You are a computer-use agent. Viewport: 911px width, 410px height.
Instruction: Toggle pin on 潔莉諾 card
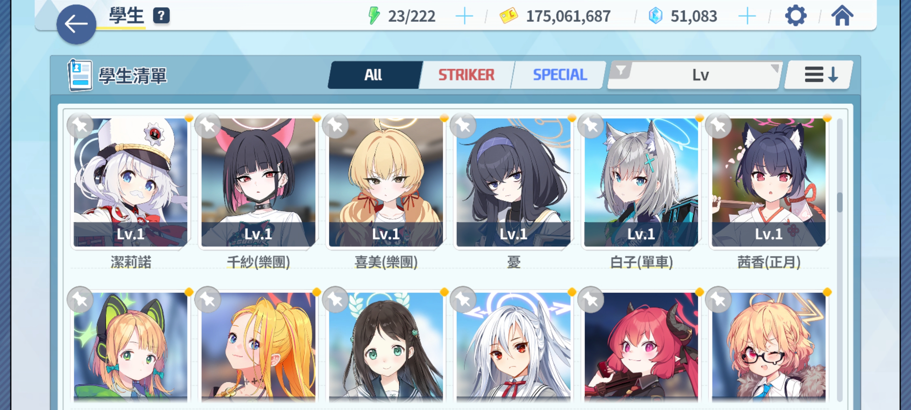coord(80,126)
